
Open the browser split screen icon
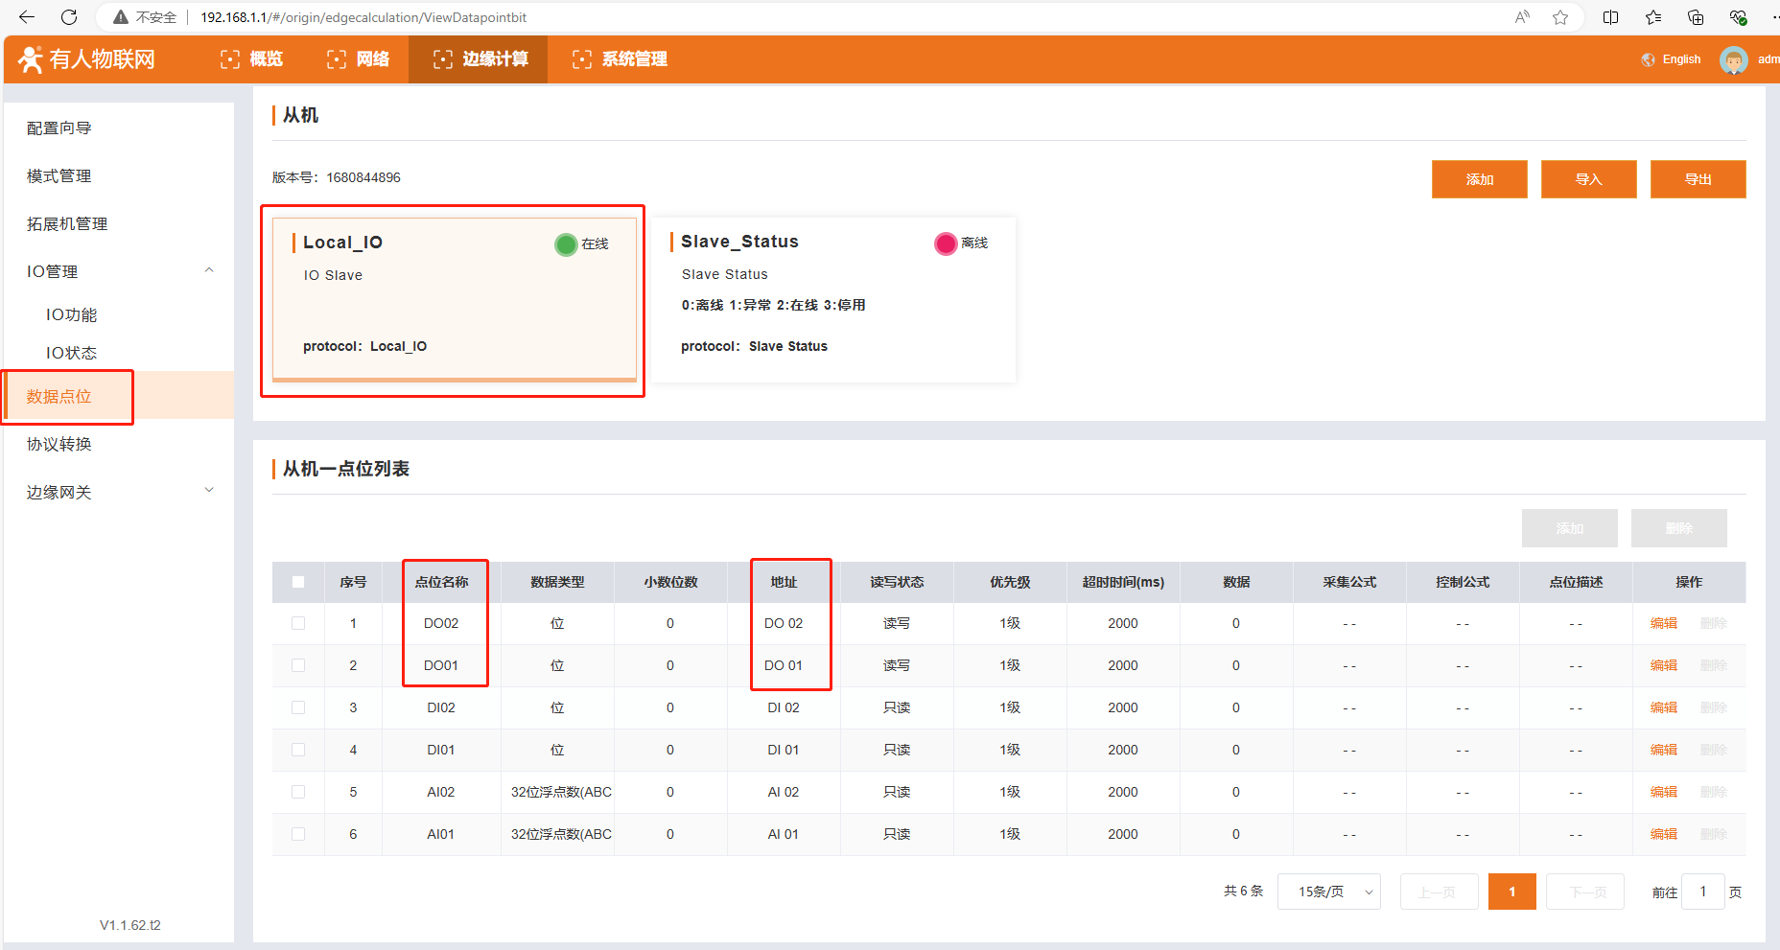pos(1611,17)
